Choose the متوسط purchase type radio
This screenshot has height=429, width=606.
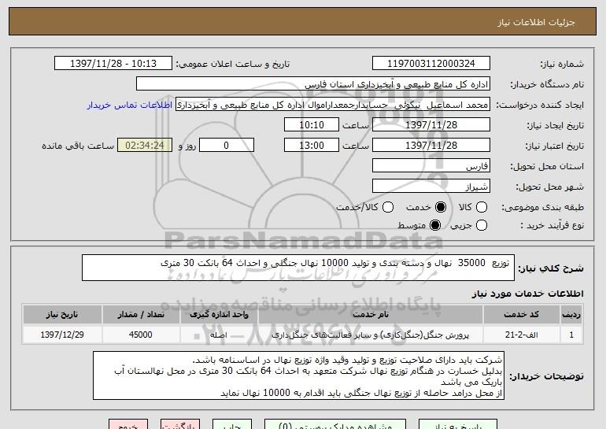click(434, 225)
